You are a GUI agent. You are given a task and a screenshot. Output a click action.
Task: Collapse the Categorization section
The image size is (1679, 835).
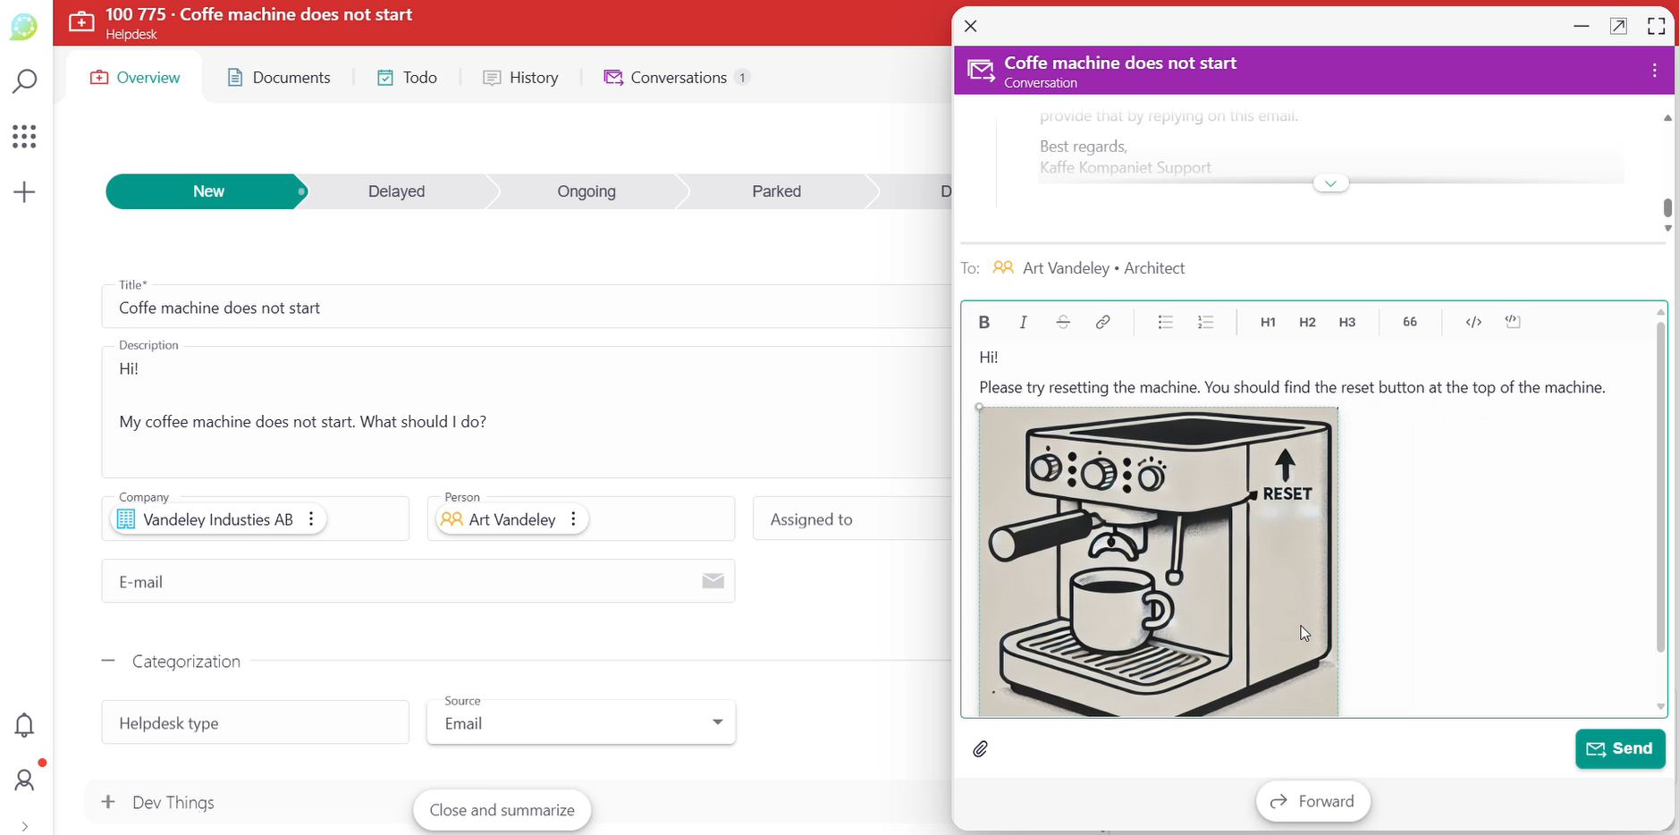(108, 661)
